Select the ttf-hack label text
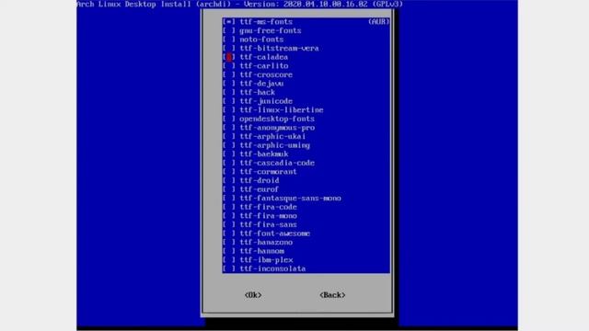 (258, 92)
